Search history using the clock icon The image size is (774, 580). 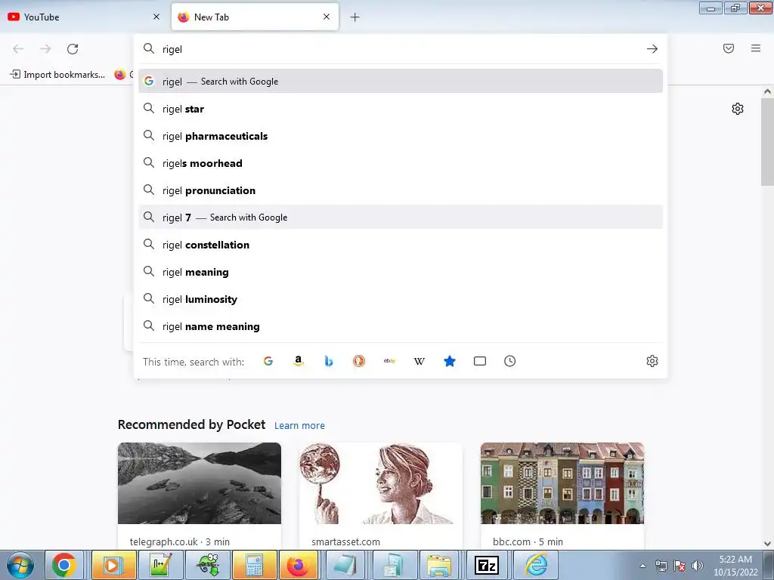pyautogui.click(x=510, y=361)
